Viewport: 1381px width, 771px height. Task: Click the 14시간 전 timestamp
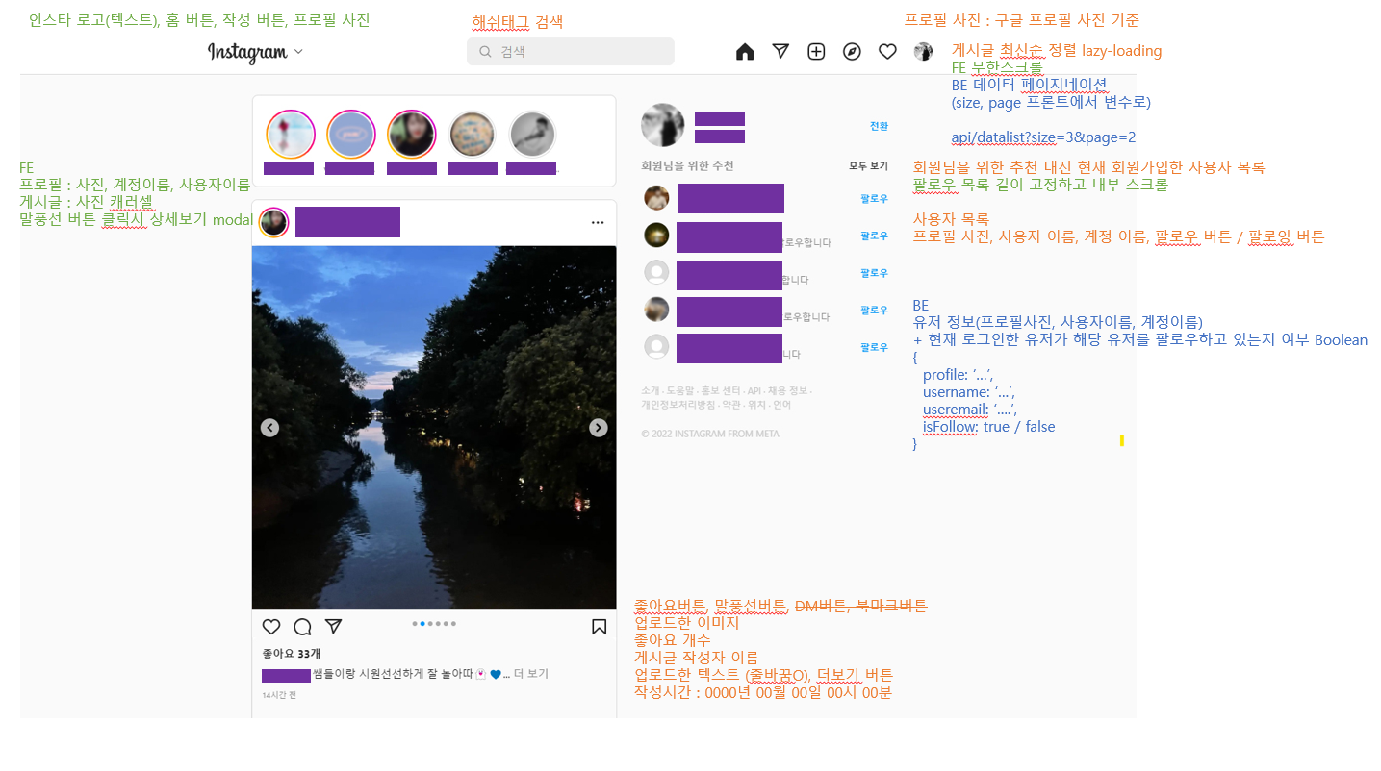279,695
